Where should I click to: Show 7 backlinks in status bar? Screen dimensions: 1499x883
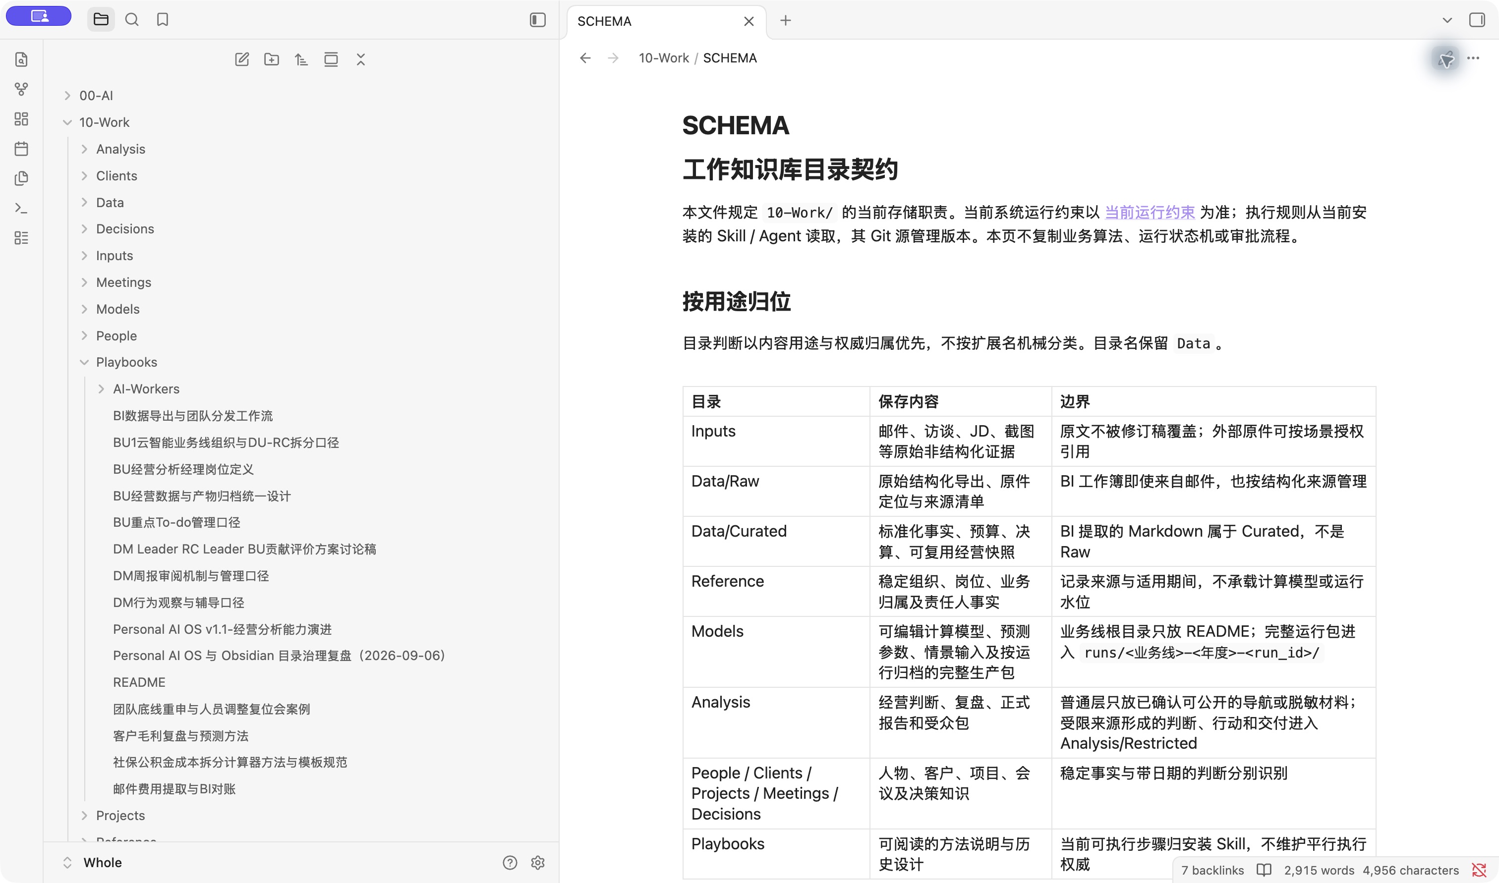(x=1212, y=871)
